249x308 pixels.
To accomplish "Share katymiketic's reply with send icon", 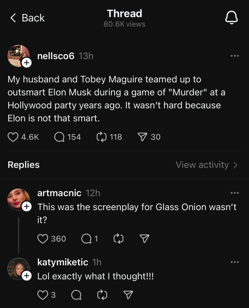I will point(128,294).
